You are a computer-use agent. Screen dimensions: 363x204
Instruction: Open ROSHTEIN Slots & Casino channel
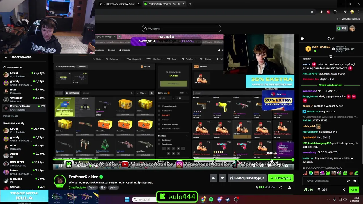tap(24, 164)
